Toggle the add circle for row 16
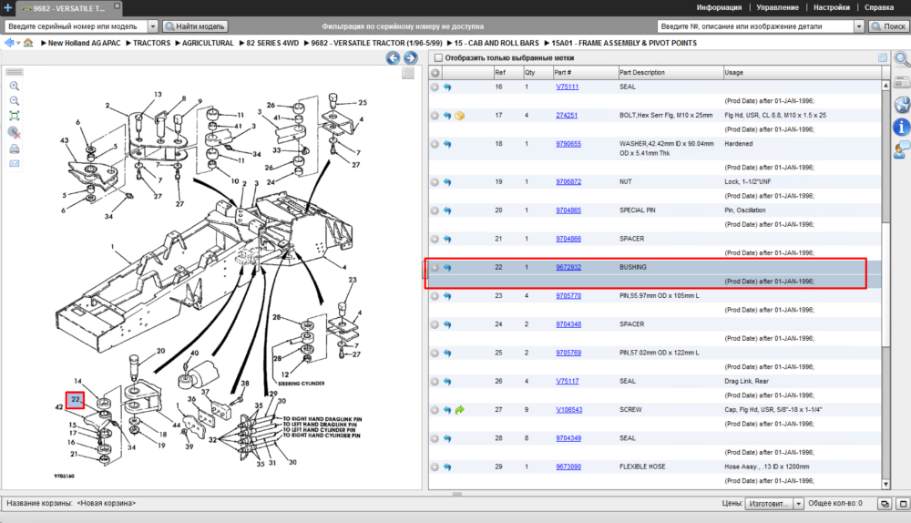This screenshot has height=523, width=911. pos(435,87)
